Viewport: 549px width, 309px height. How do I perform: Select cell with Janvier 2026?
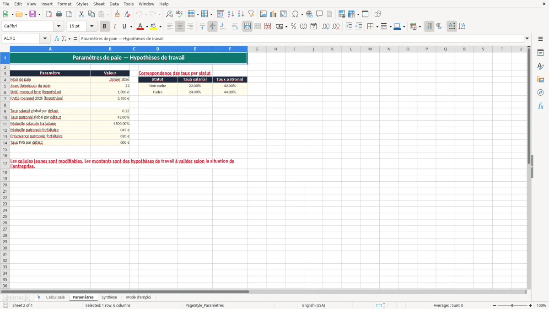tap(110, 79)
